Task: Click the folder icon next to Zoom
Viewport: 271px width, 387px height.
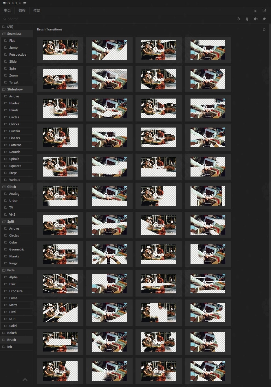Action: [x=6, y=75]
